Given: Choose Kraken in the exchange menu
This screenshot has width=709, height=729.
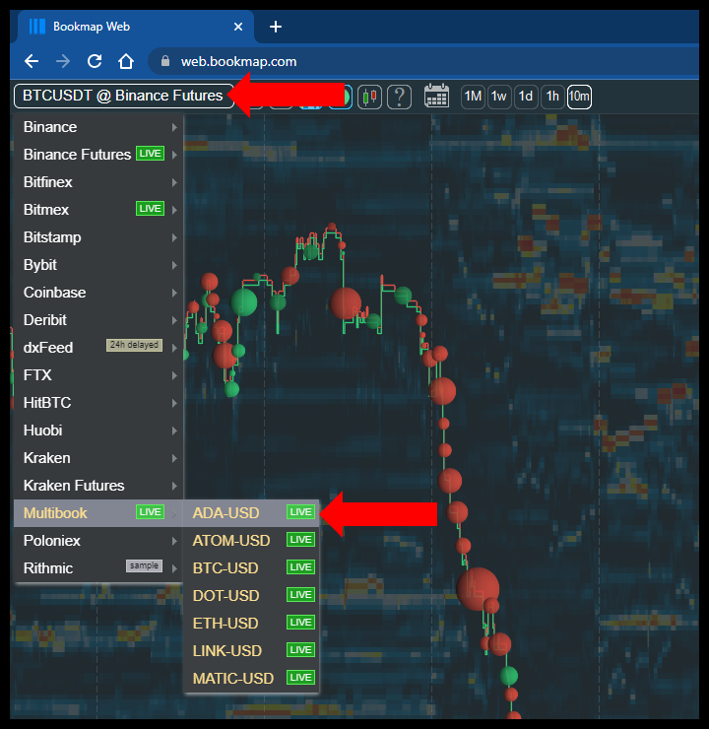Looking at the screenshot, I should point(98,458).
